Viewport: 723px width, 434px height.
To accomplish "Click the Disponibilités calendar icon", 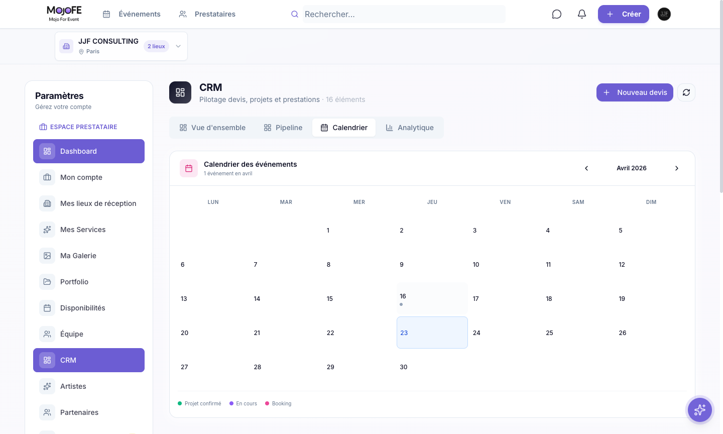I will 47,308.
